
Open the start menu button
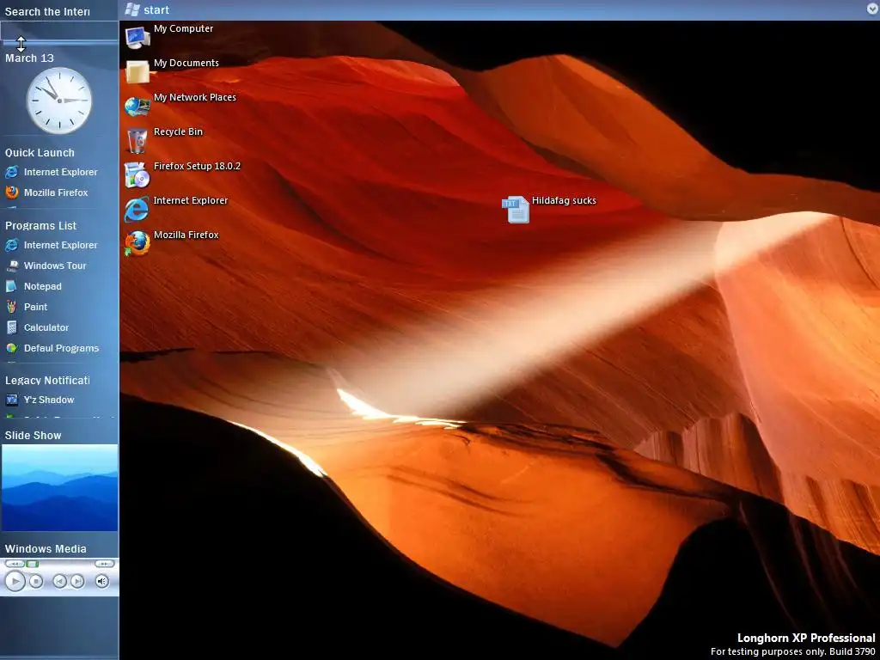147,9
